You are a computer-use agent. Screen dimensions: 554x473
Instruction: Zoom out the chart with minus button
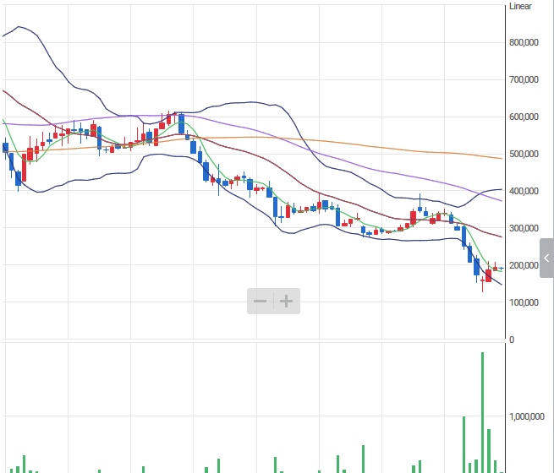(x=260, y=301)
